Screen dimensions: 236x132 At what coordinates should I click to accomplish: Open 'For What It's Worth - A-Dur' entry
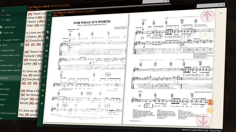tap(10, 55)
